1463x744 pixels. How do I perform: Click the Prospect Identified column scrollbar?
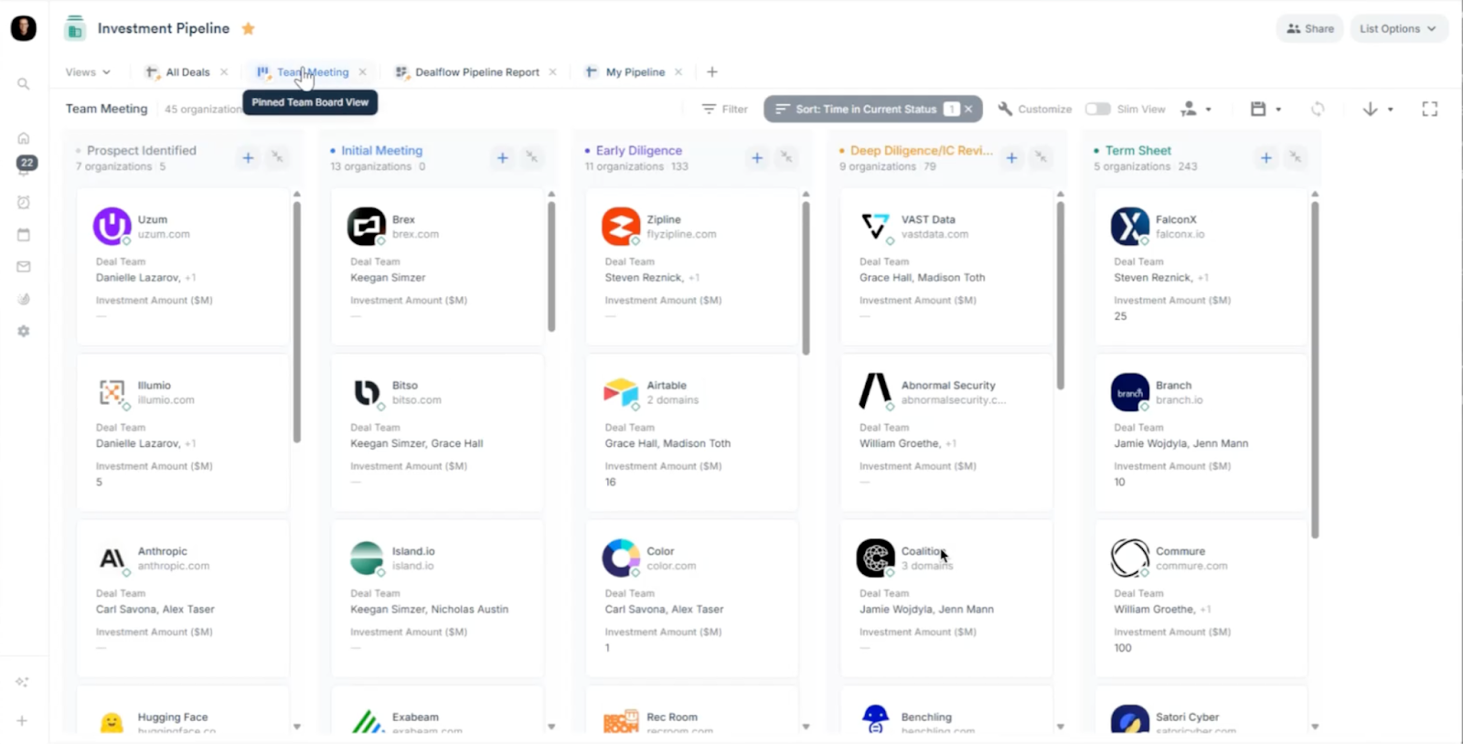(297, 322)
